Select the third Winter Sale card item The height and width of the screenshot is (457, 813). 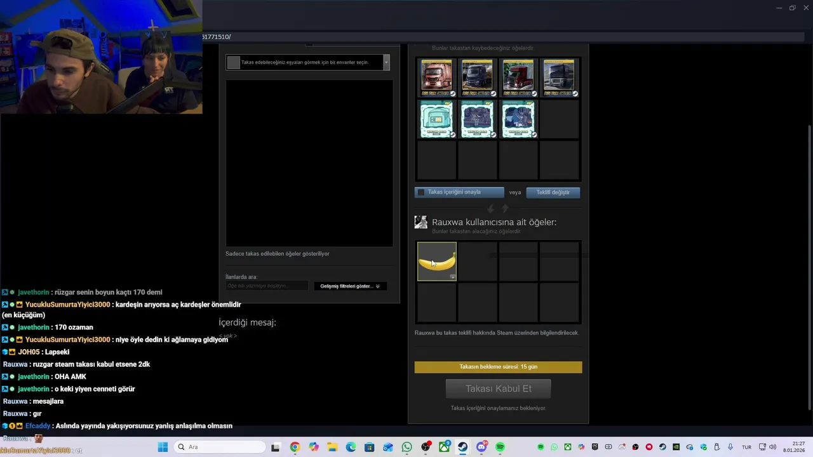518,119
